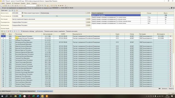
Task: Switch to Пенсионеры window tab
Action: point(27,91)
